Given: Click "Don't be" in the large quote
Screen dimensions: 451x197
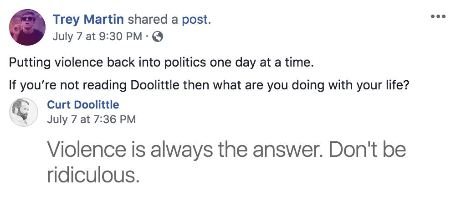Looking at the screenshot, I should [368, 150].
